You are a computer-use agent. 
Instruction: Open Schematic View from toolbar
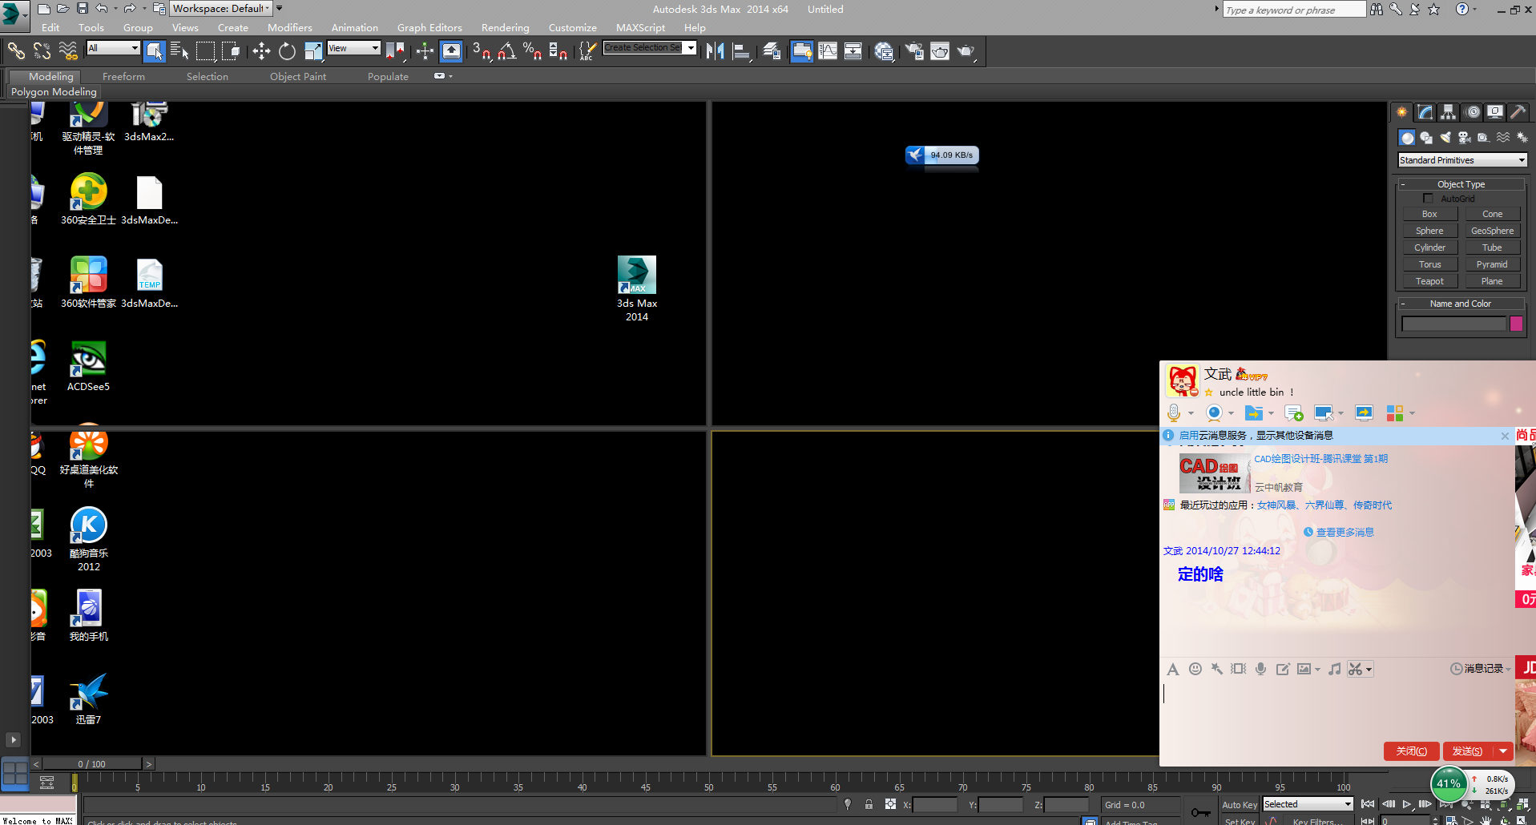853,51
